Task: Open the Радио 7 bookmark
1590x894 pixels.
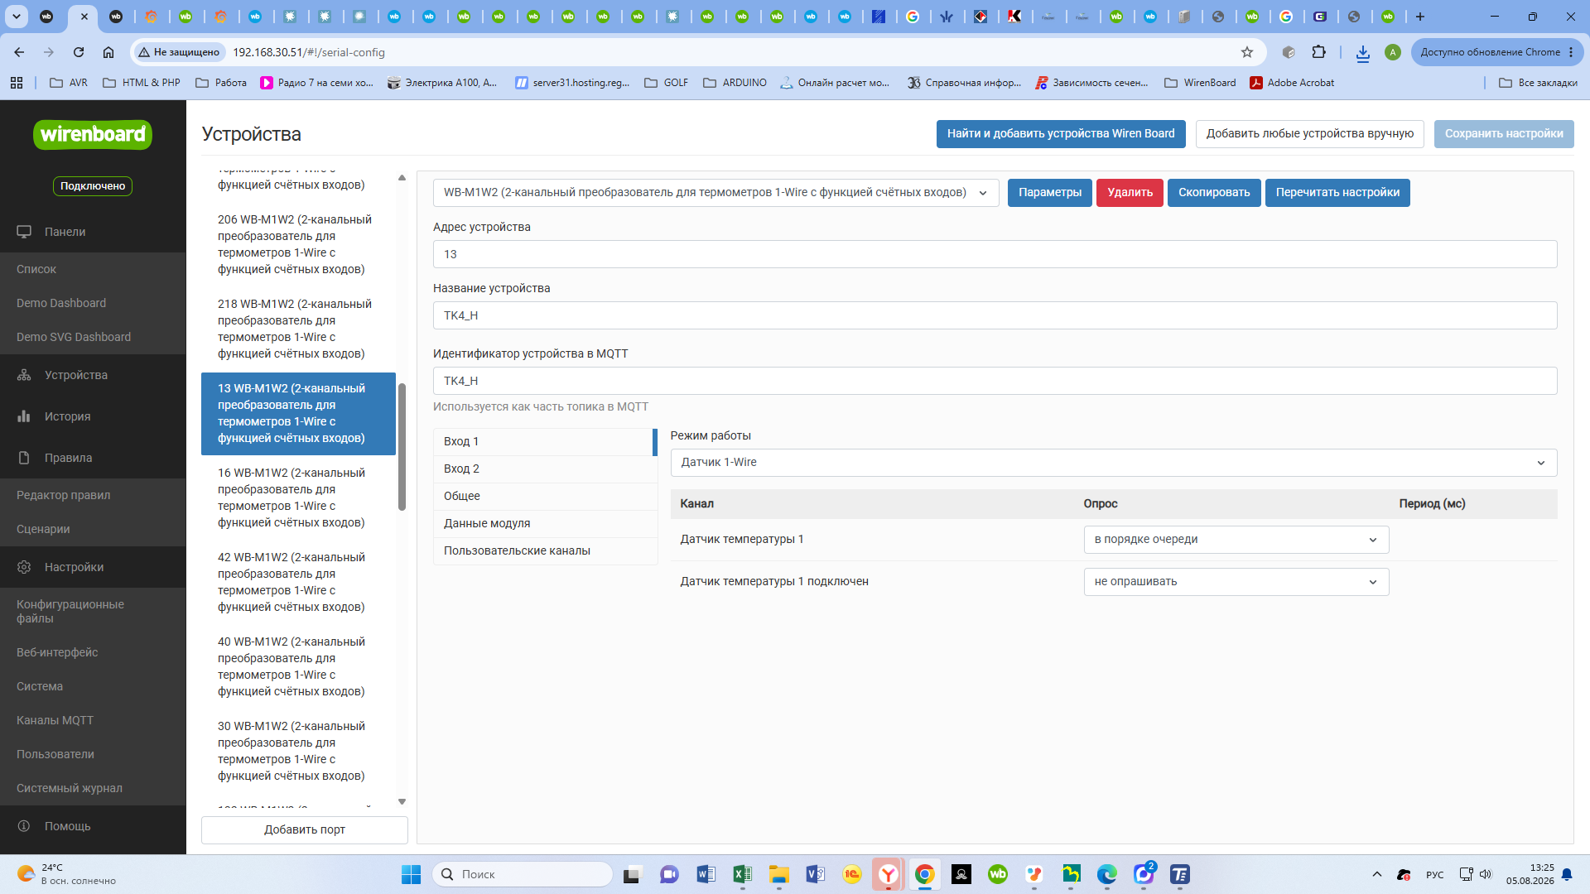Action: tap(316, 83)
